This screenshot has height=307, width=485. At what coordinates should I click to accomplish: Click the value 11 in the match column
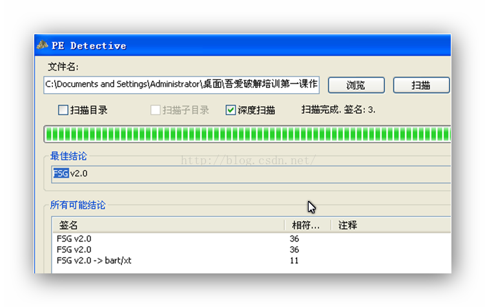pyautogui.click(x=294, y=260)
